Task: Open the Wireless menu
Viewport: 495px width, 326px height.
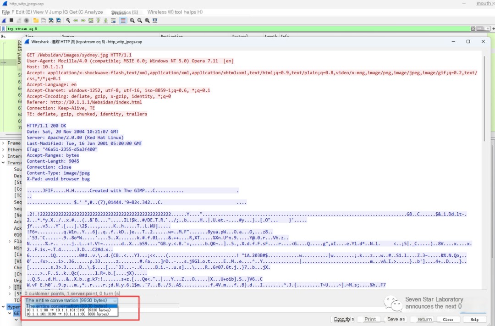Action: click(160, 12)
